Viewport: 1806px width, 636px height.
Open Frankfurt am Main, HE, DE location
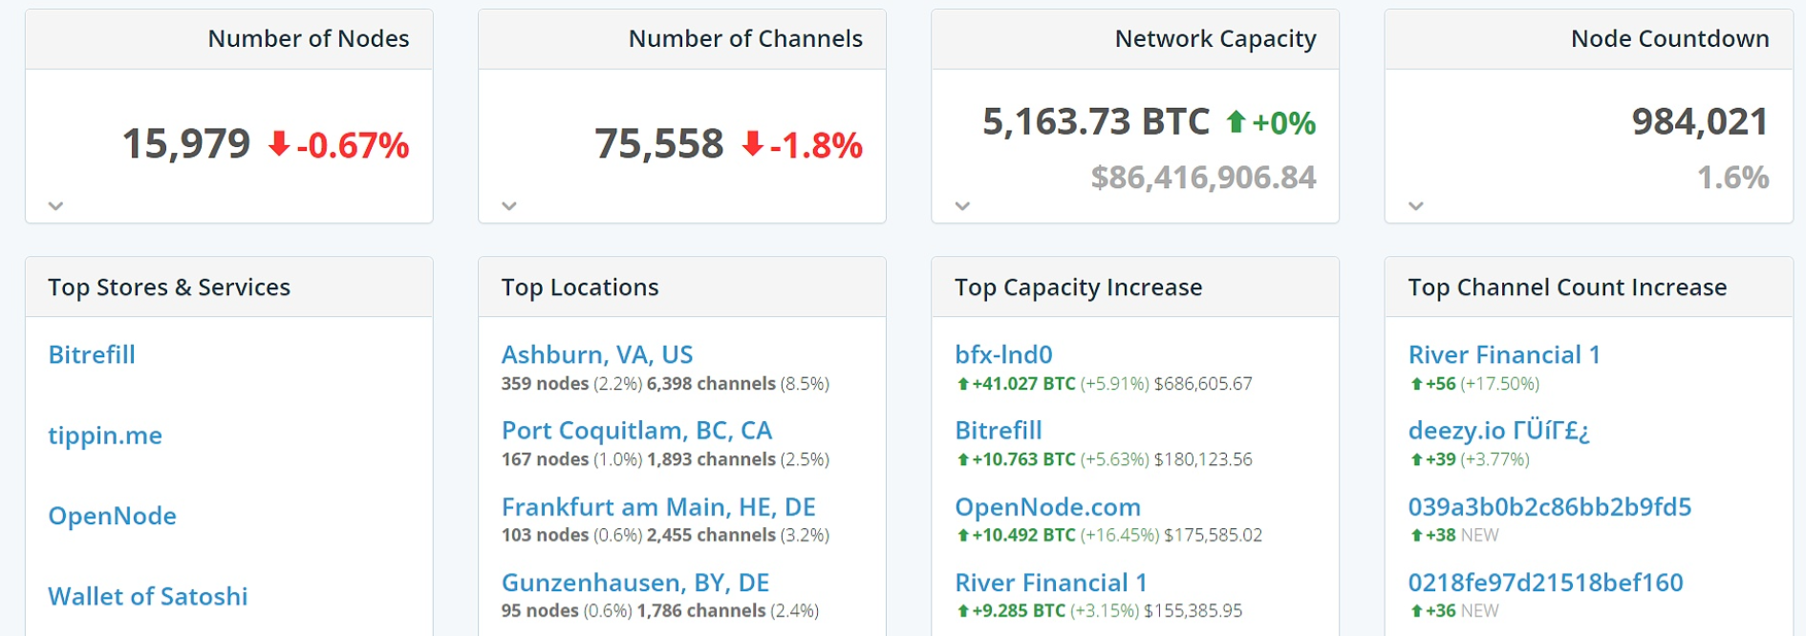pos(658,506)
